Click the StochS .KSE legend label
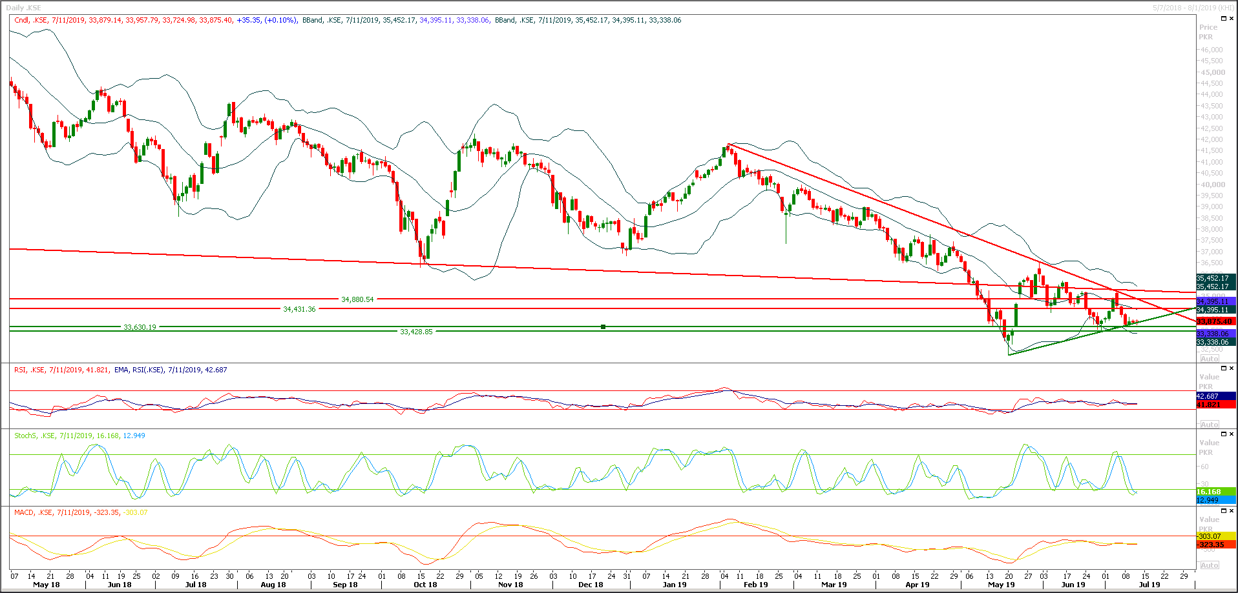This screenshot has width=1238, height=593. point(30,436)
